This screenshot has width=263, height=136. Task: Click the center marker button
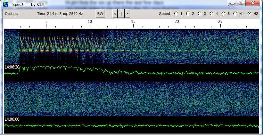121,14
